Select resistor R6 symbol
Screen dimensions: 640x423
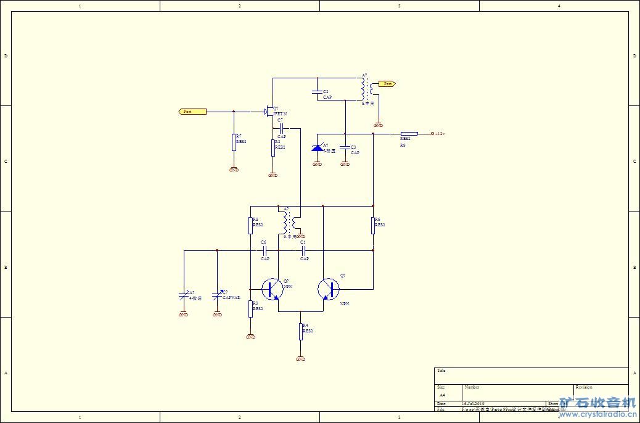(373, 226)
